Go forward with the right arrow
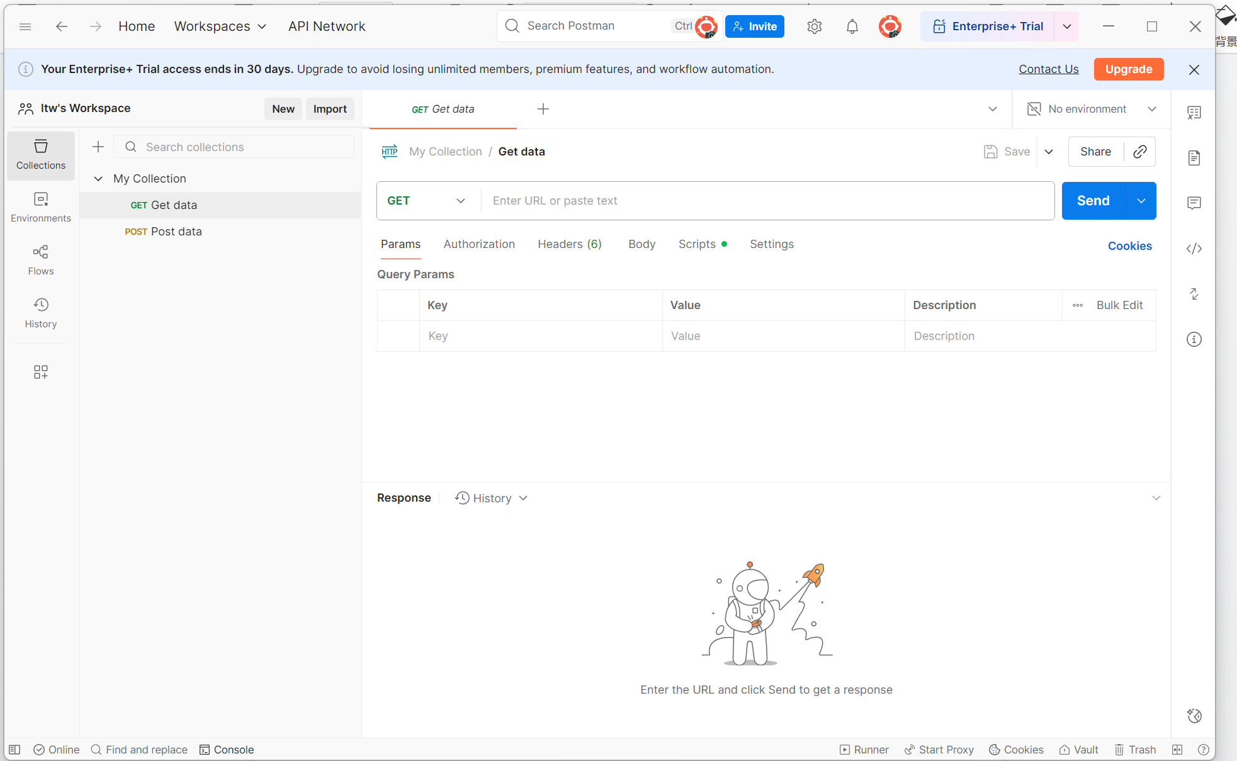 95,26
